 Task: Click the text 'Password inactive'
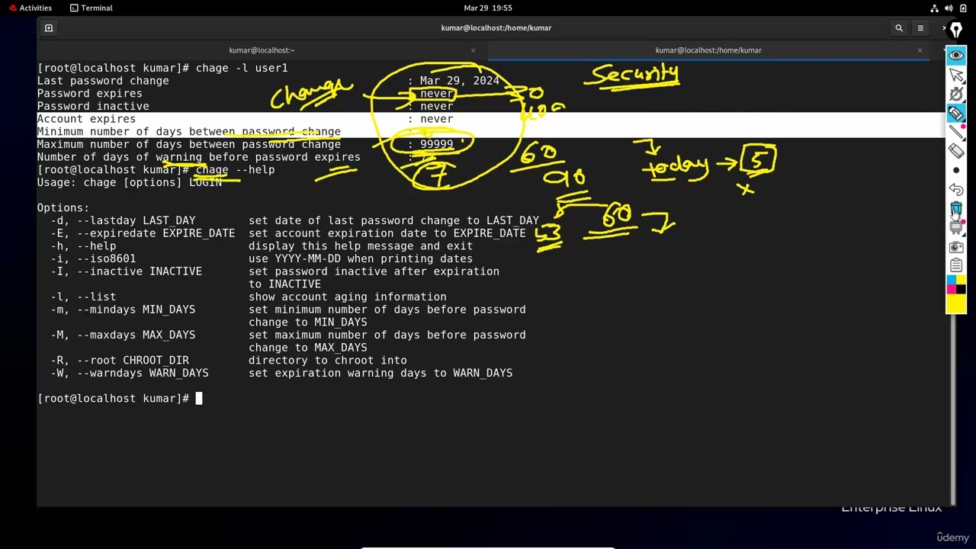point(93,106)
